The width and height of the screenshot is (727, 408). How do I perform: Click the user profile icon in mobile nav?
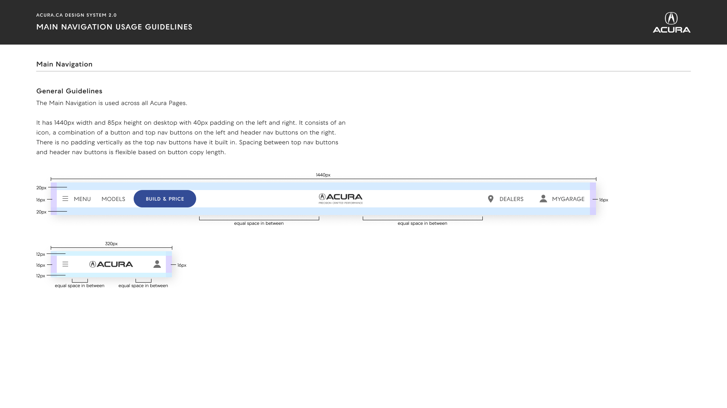point(157,264)
